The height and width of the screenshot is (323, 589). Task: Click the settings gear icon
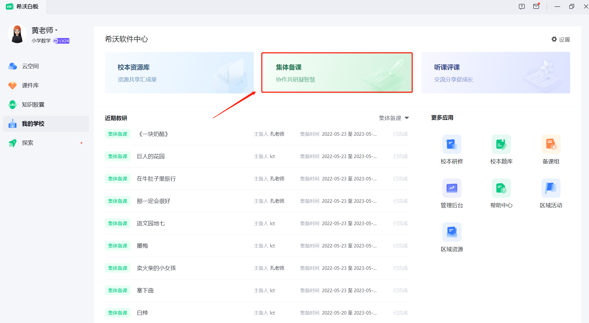tap(554, 39)
